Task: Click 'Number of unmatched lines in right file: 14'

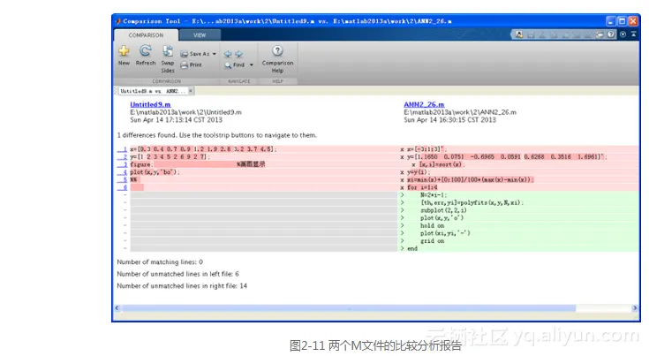Action: tap(182, 286)
